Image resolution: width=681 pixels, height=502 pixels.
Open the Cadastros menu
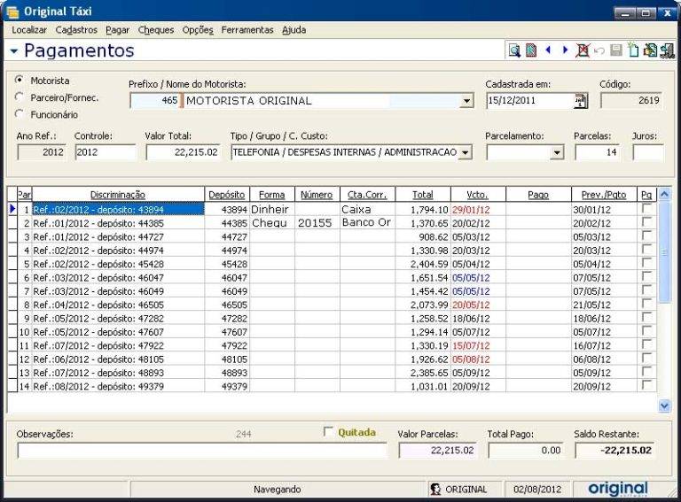point(76,30)
